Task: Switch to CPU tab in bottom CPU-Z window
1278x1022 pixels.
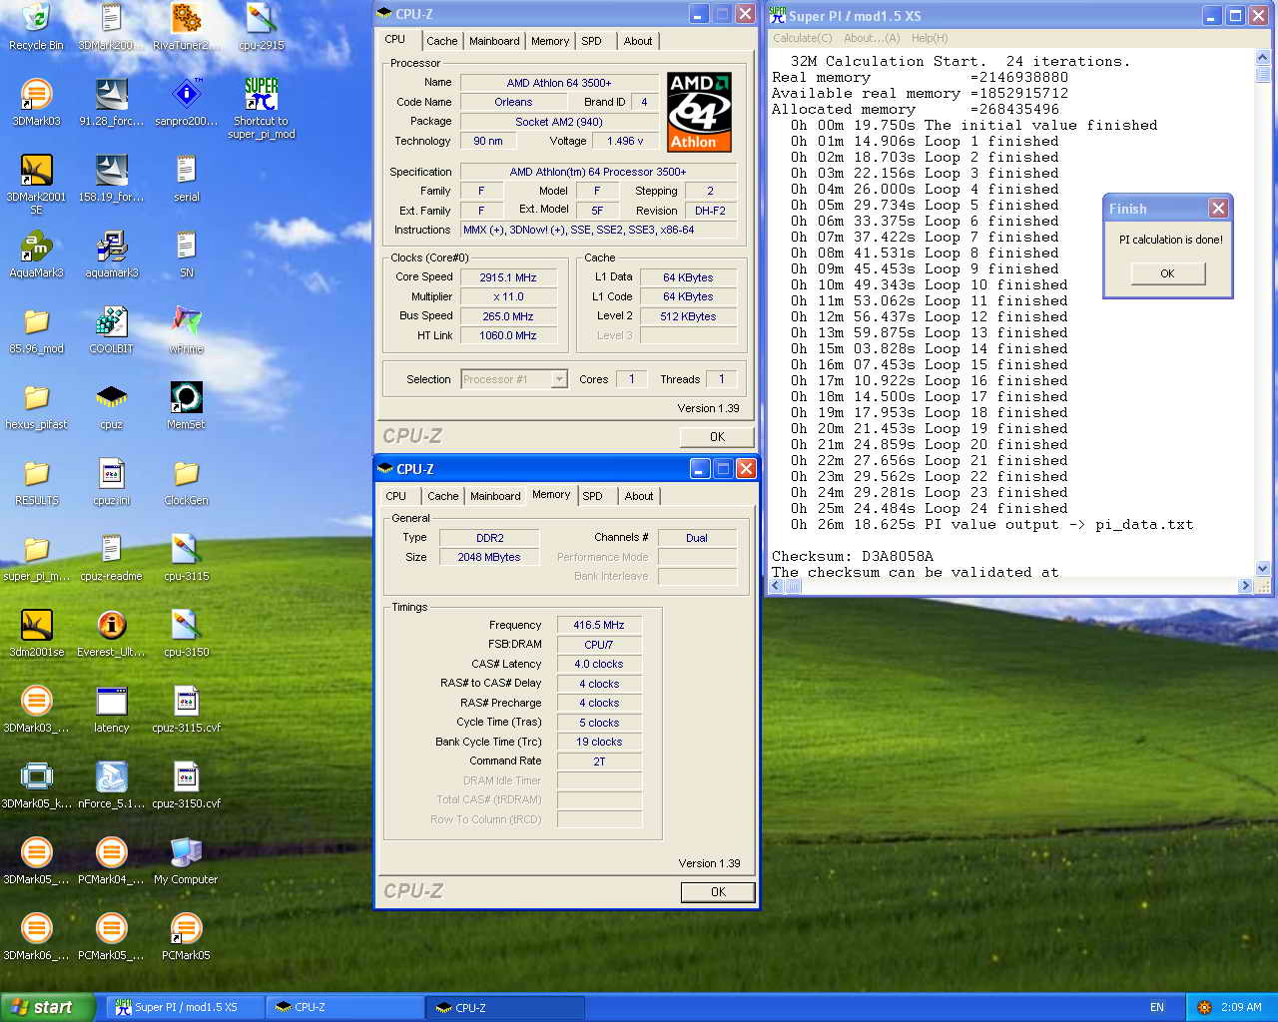Action: pos(396,496)
